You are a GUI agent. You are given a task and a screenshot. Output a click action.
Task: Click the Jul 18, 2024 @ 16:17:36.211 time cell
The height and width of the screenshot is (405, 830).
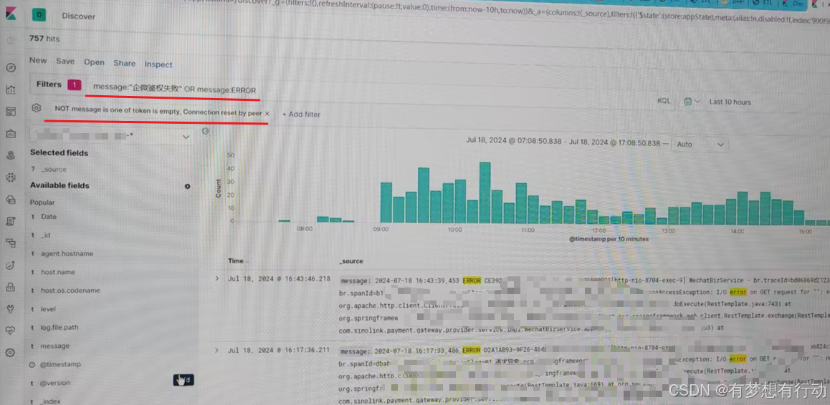[x=278, y=350]
